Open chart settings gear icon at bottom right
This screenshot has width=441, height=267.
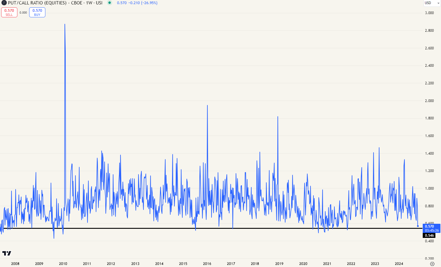point(432,264)
